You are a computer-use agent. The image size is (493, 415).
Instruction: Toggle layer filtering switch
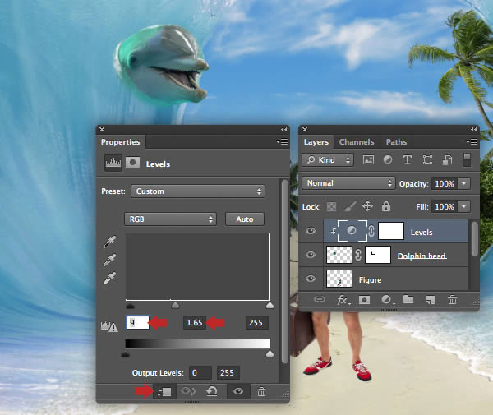click(468, 159)
